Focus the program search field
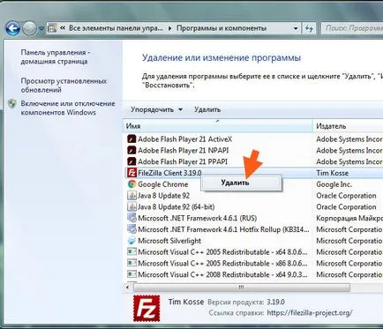Viewport: 383px width, 329px height. (x=352, y=28)
